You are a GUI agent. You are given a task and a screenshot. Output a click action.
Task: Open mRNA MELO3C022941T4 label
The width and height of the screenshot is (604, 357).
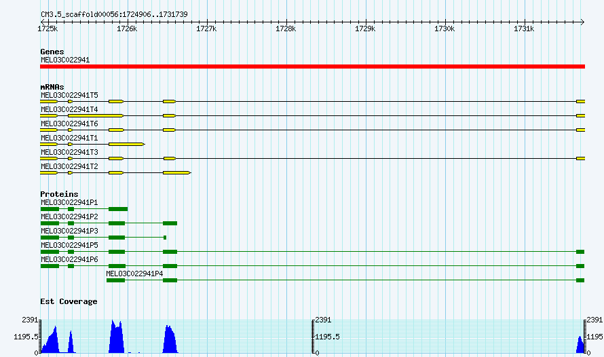(69, 109)
